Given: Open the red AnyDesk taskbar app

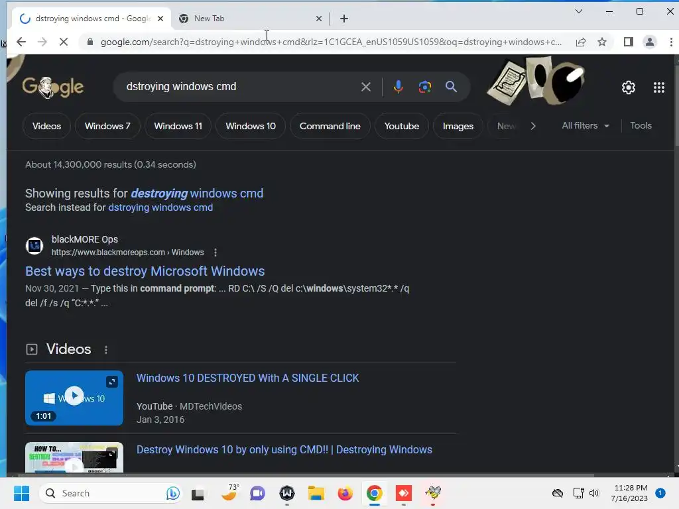Looking at the screenshot, I should click(x=404, y=493).
